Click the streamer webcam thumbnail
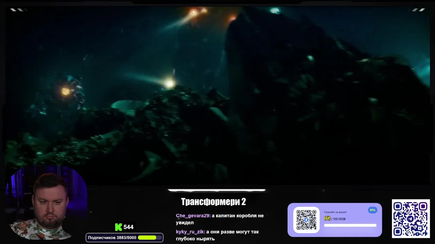435x244 pixels. point(47,202)
